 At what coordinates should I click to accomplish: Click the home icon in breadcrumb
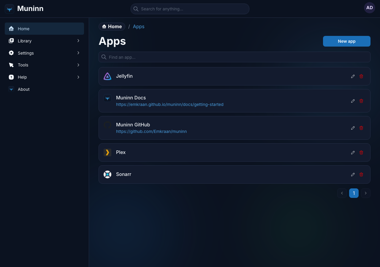(x=104, y=27)
